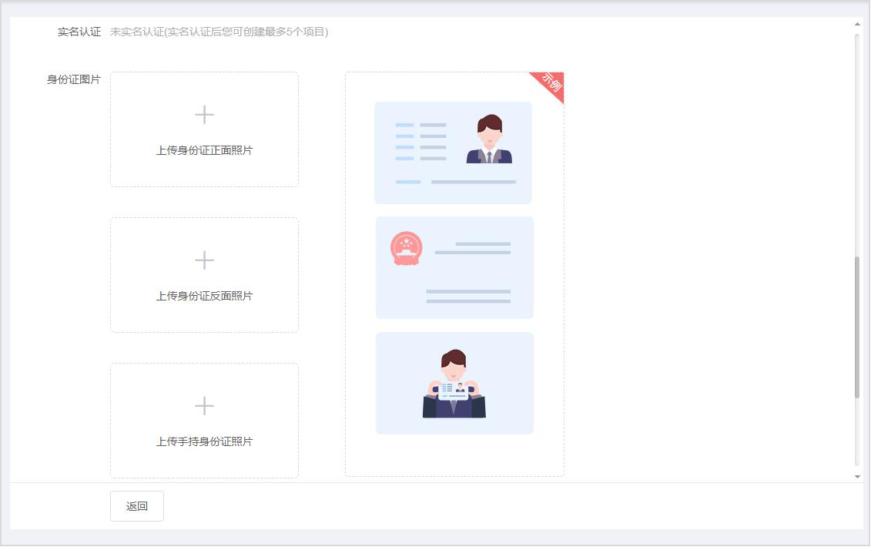Click the 上传身份证反面照片 text
Viewport: 871px width, 547px height.
coord(204,296)
